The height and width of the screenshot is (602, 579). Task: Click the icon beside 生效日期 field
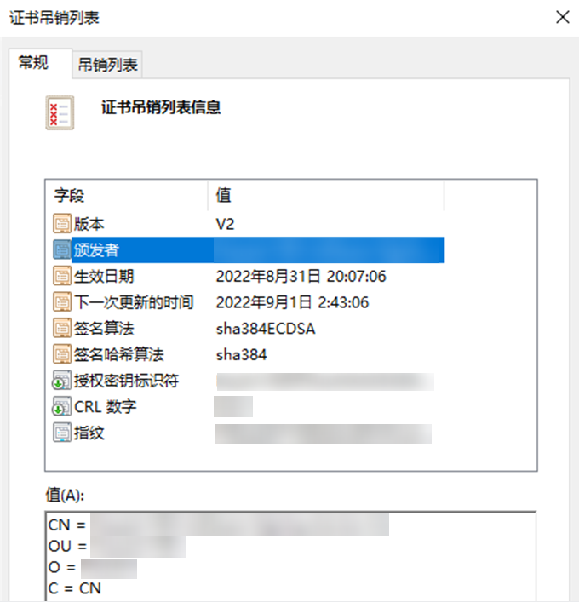coord(62,277)
